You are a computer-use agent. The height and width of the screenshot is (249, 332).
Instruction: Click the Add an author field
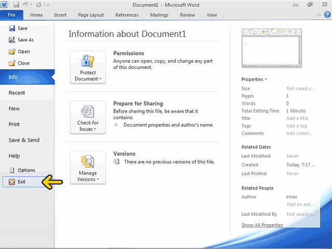[300, 204]
